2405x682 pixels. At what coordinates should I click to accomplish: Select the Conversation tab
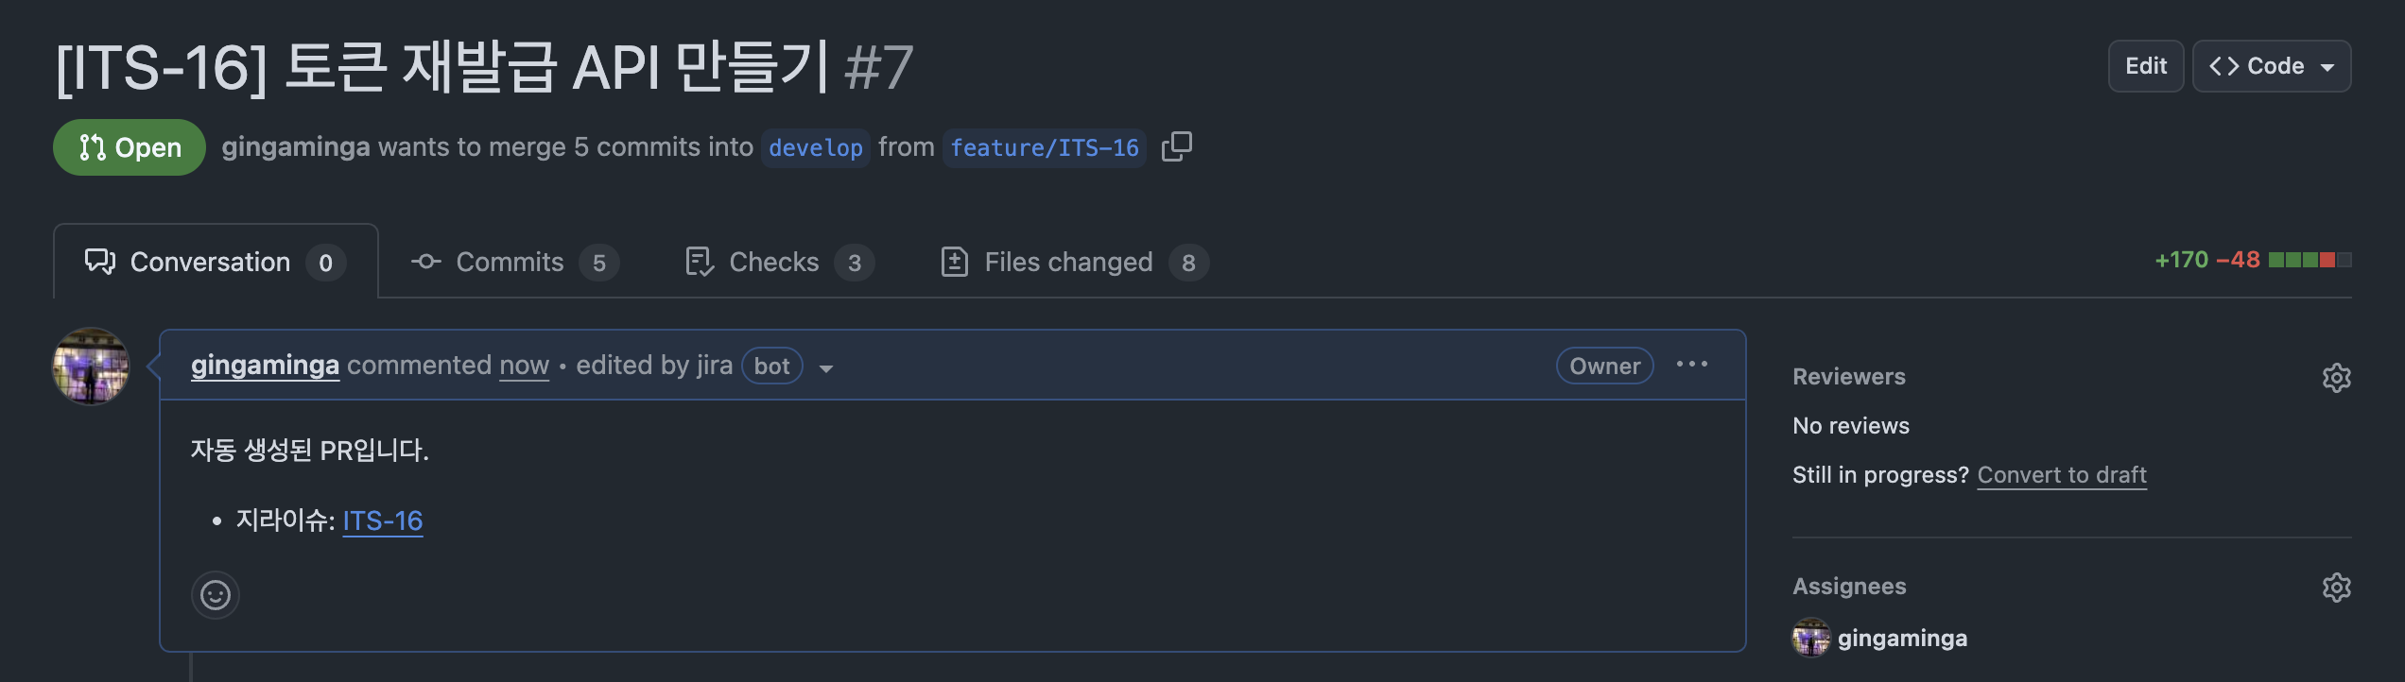tap(216, 262)
